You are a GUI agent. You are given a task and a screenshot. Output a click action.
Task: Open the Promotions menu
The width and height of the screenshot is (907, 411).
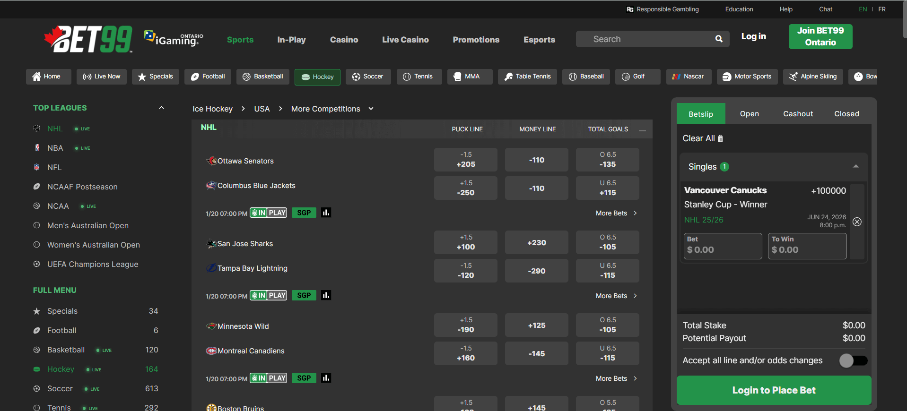[476, 40]
